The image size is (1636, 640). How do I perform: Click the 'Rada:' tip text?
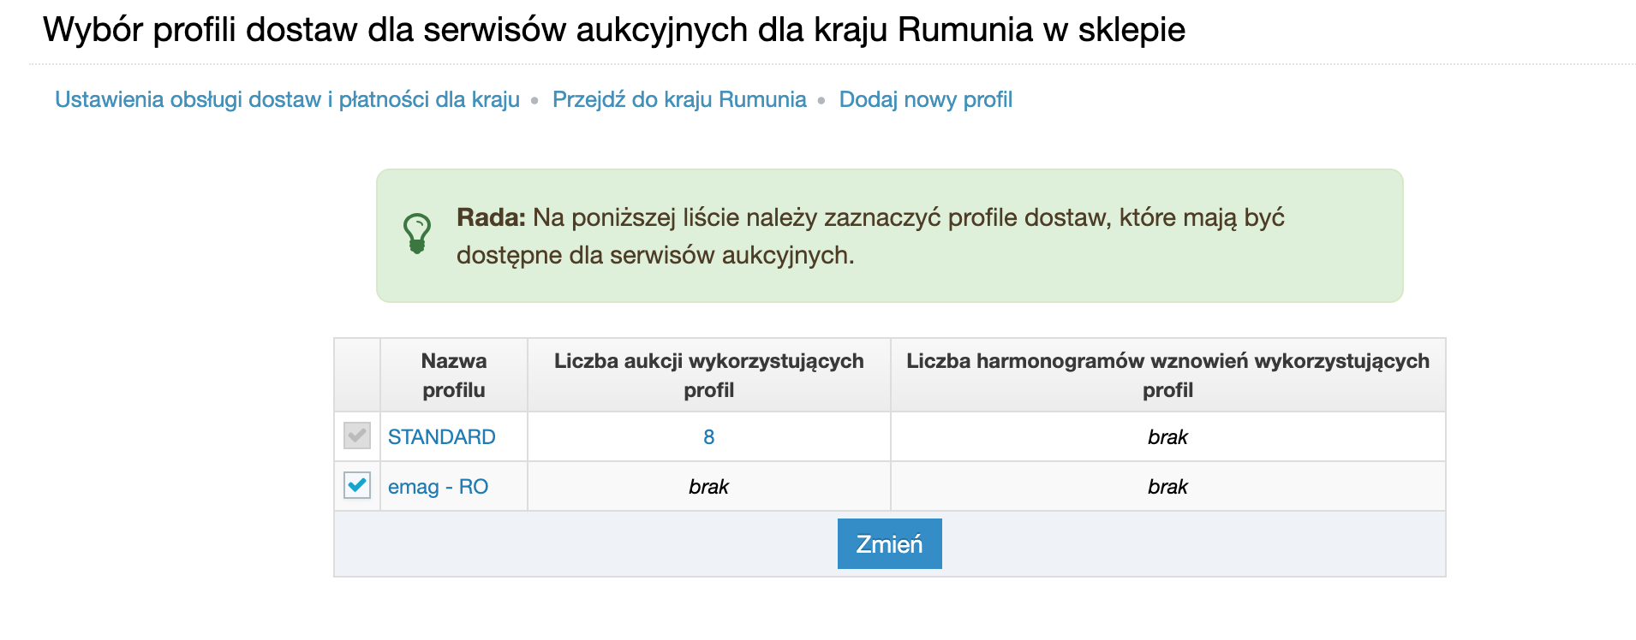tap(491, 217)
